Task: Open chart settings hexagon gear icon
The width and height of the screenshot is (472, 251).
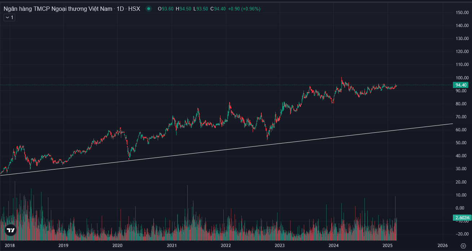Action: tap(463, 246)
